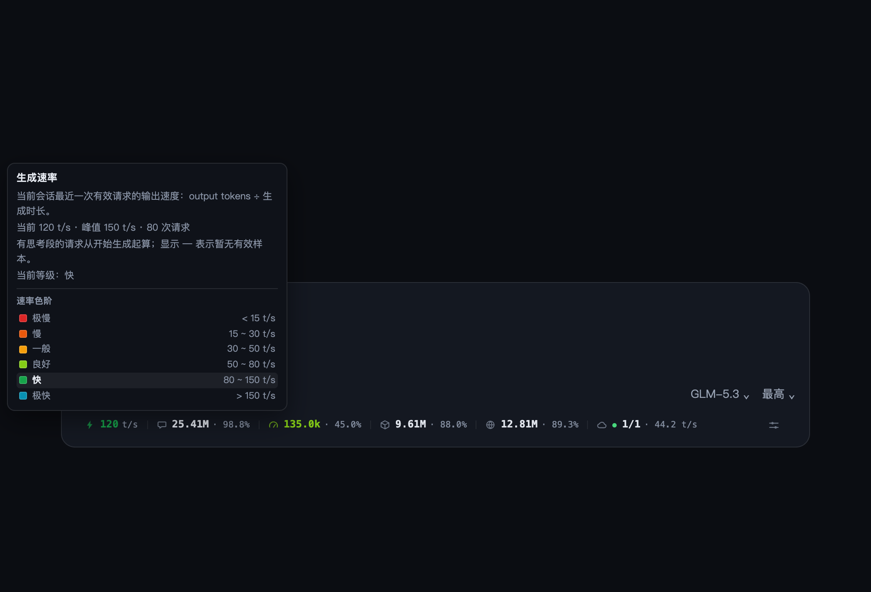This screenshot has width=871, height=592.
Task: Click the green 快 color swatch
Action: tap(23, 380)
